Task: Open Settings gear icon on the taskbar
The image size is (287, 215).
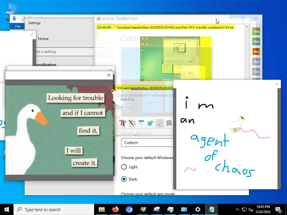Action: 198,209
